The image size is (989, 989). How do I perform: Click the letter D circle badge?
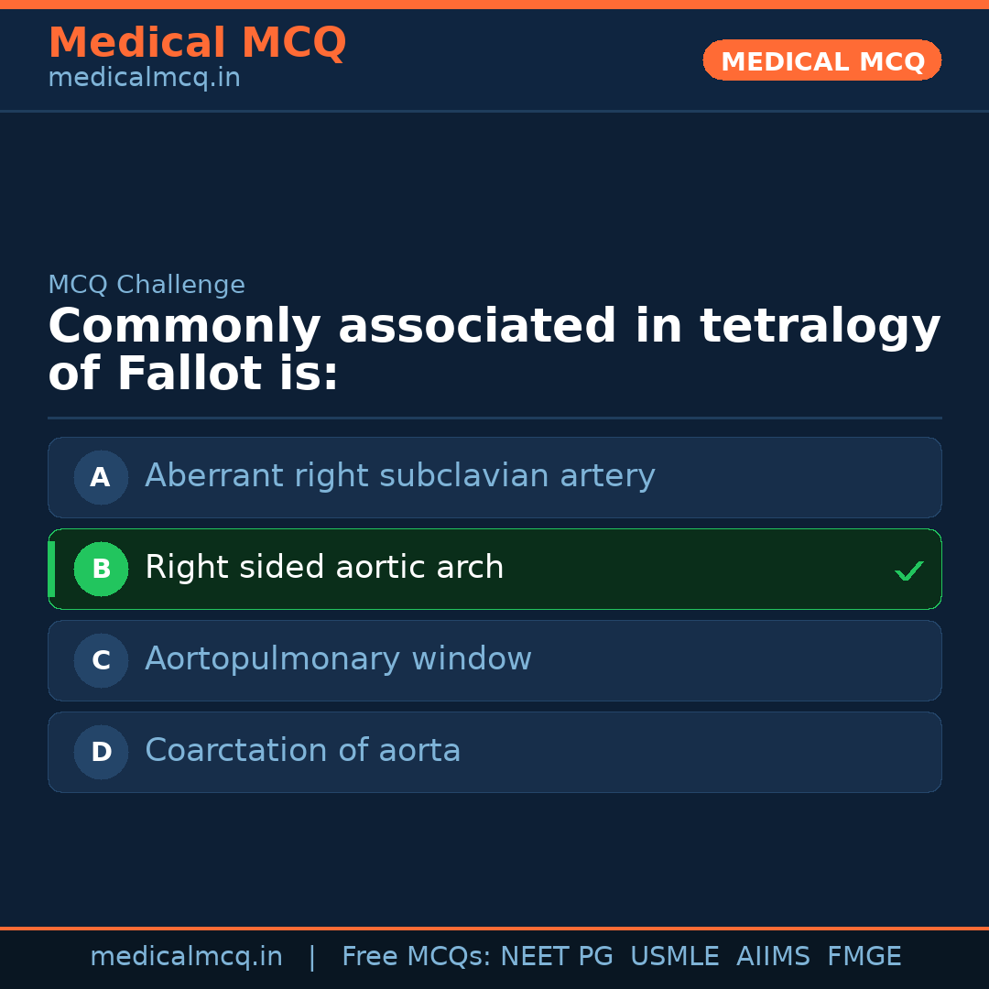tap(101, 752)
